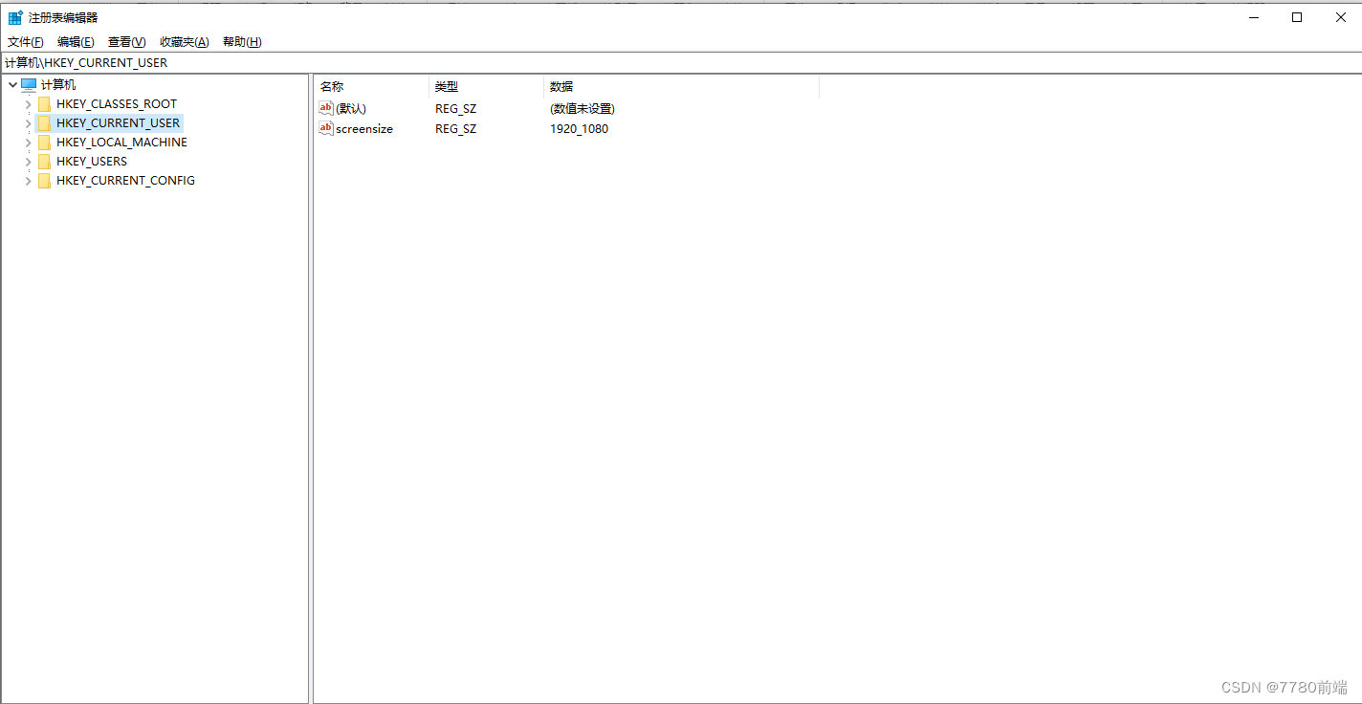
Task: Maximize the Registry Editor window
Action: [1297, 17]
